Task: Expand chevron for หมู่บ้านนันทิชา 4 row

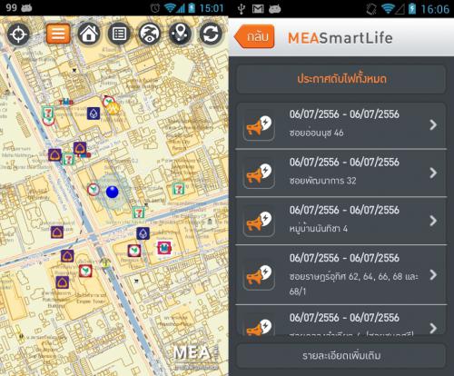Action: click(433, 221)
